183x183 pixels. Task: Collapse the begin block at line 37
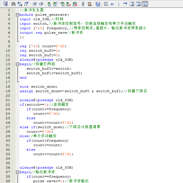(17, 172)
